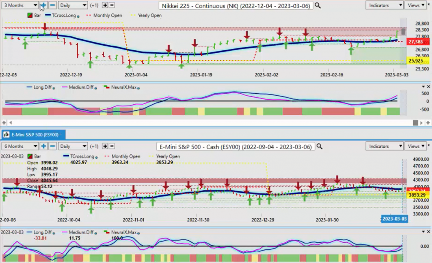Open the Daily interval dropdown on the E-Mini chart
The width and height of the screenshot is (432, 263).
click(x=73, y=146)
